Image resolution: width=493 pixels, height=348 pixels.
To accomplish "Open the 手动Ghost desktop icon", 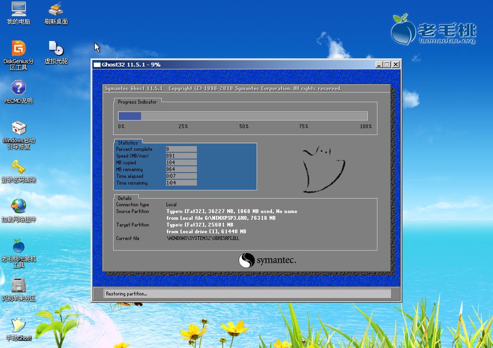I will coord(18,325).
